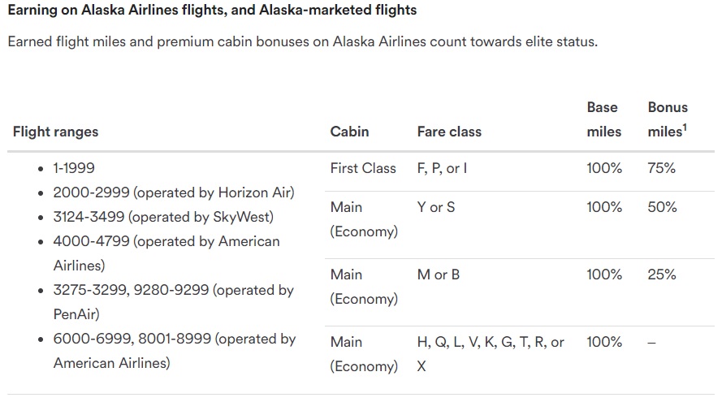Click the "First Class" cabin cell

click(363, 169)
